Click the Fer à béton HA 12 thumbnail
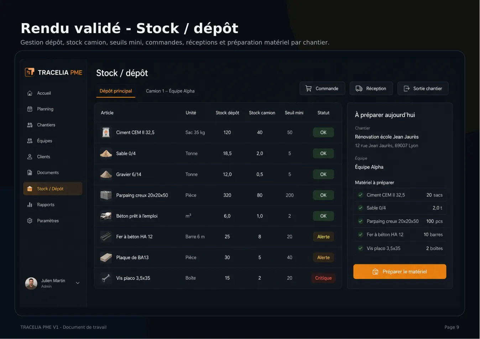This screenshot has width=480, height=339. pos(106,237)
